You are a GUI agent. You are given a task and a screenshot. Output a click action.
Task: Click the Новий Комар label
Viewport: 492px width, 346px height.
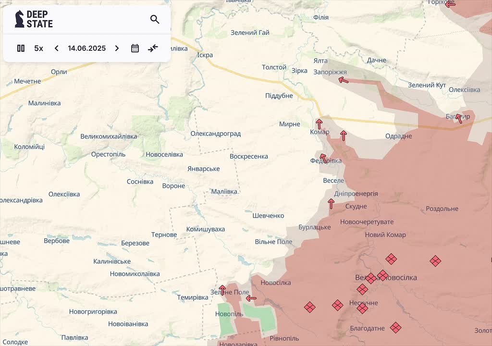[x=385, y=235]
